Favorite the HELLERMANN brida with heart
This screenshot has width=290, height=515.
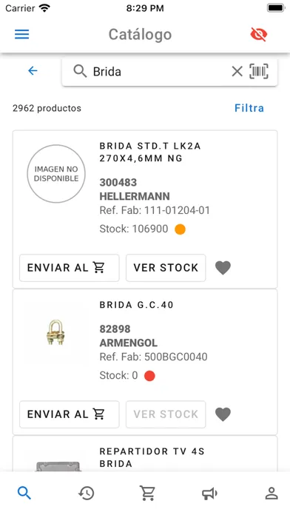point(223,268)
